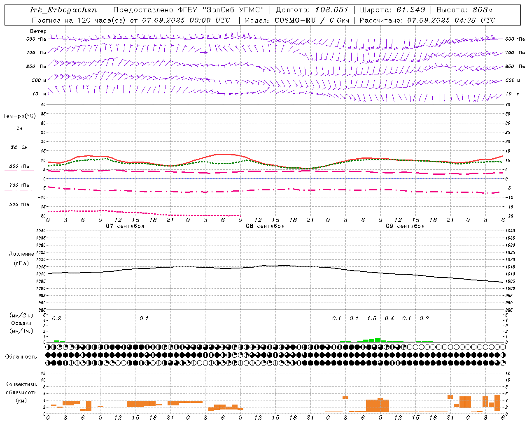
Task: Click the station name Irk_Erbogachen in the header
Action: (x=64, y=10)
